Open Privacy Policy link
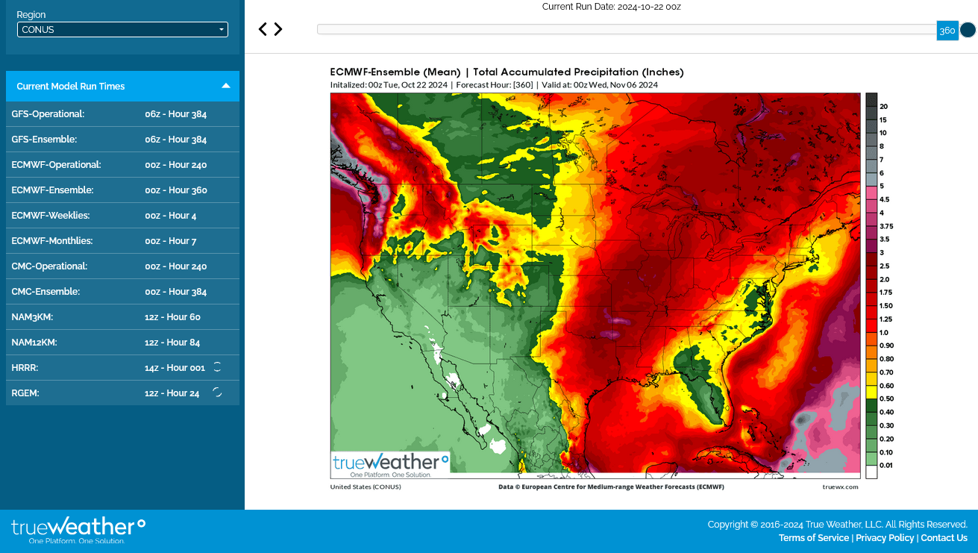This screenshot has height=553, width=978. point(885,538)
